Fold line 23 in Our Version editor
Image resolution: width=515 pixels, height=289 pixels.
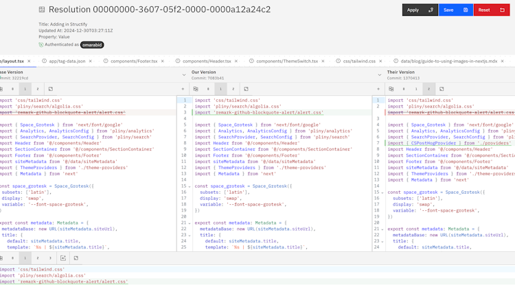point(190,236)
